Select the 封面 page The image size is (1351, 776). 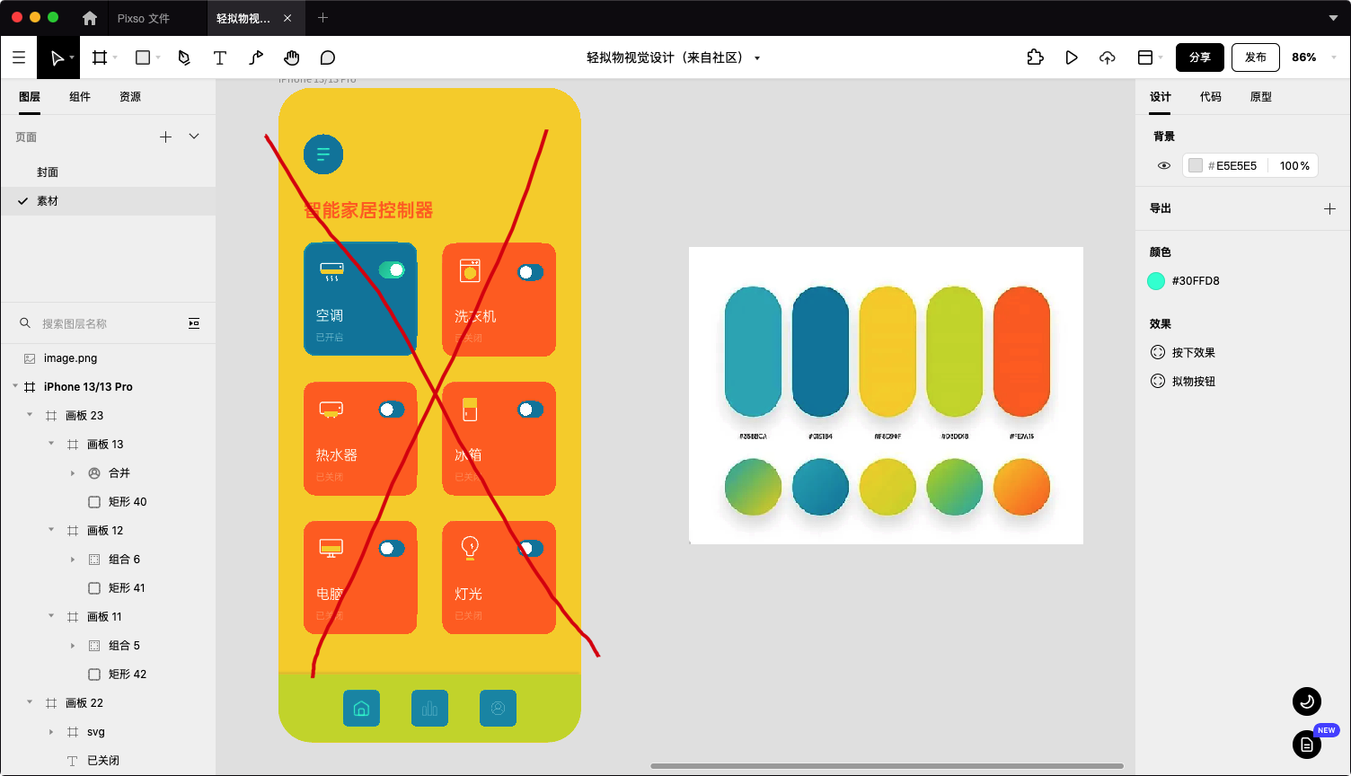pyautogui.click(x=108, y=172)
